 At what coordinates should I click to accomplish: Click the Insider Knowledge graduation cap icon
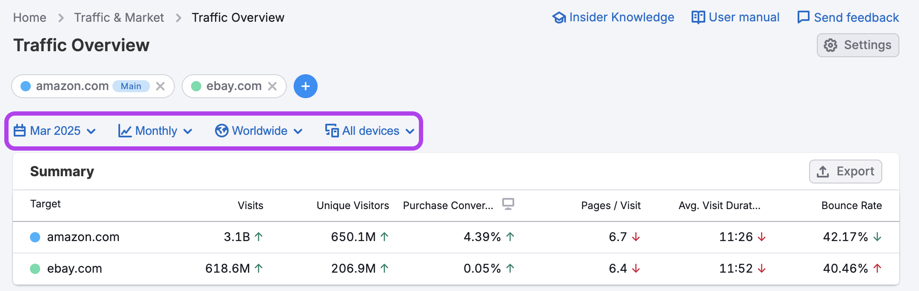tap(559, 17)
